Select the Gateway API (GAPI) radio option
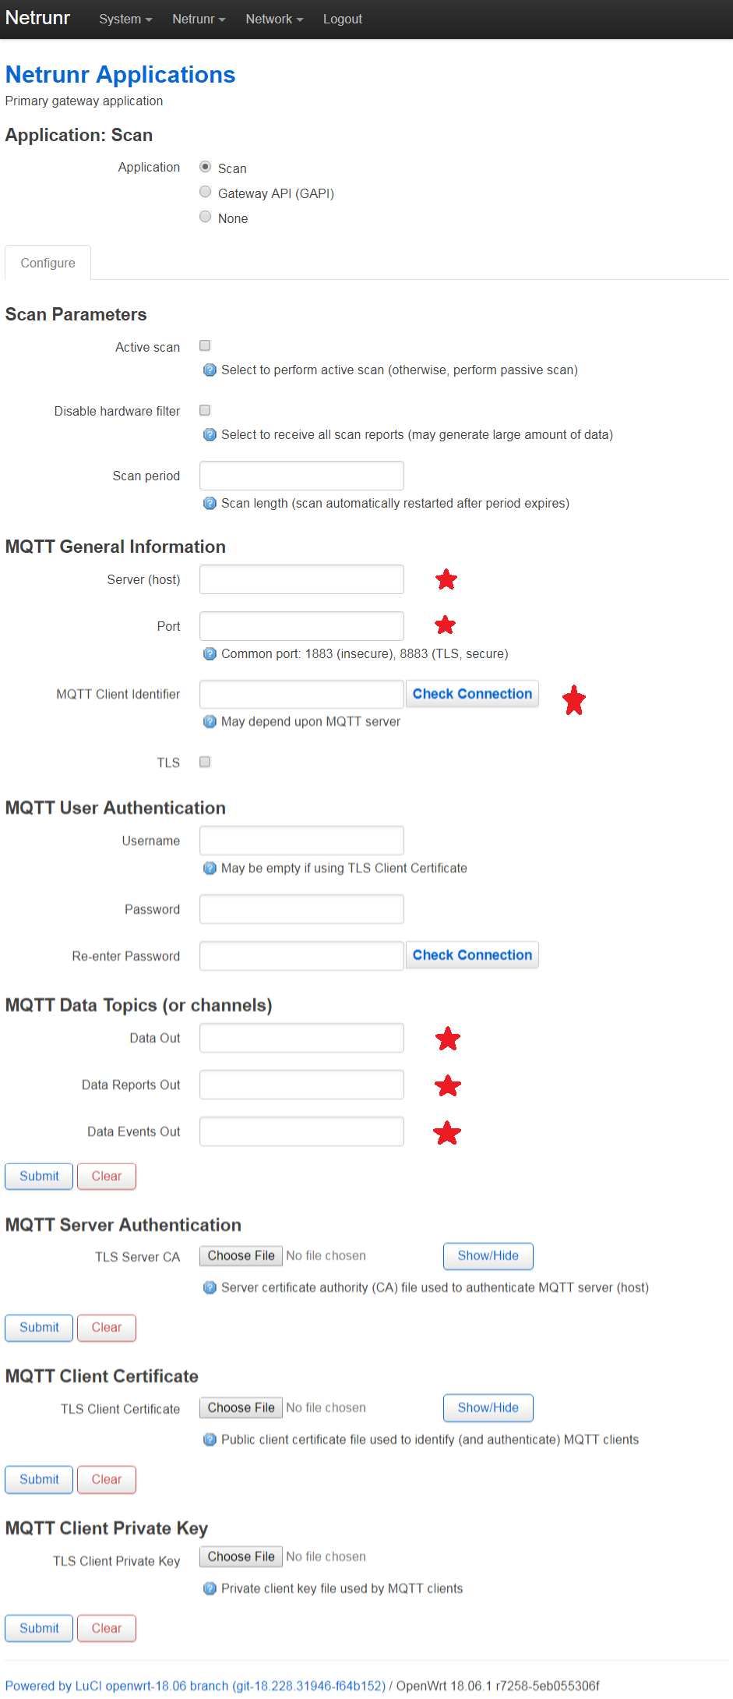Image resolution: width=733 pixels, height=1699 pixels. [206, 192]
